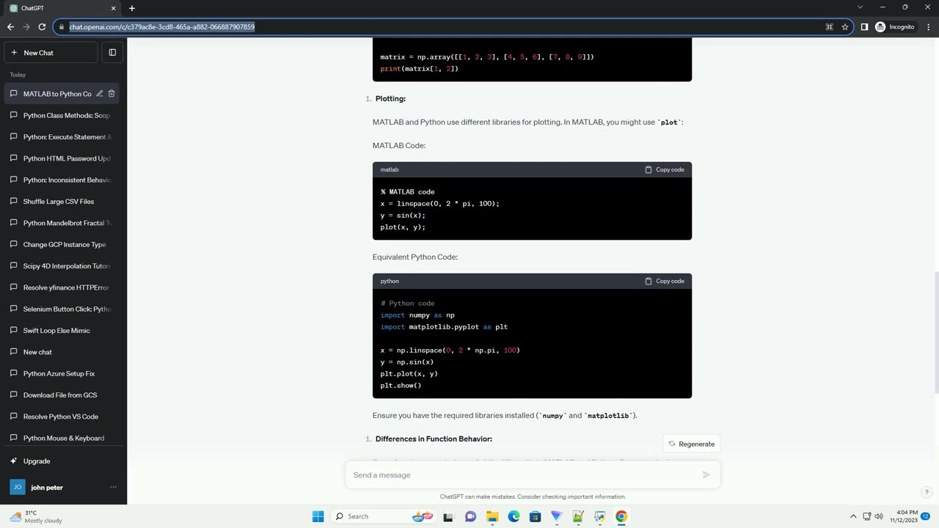Viewport: 939px width, 528px height.
Task: Close the ChatGPT tab
Action: 113,8
